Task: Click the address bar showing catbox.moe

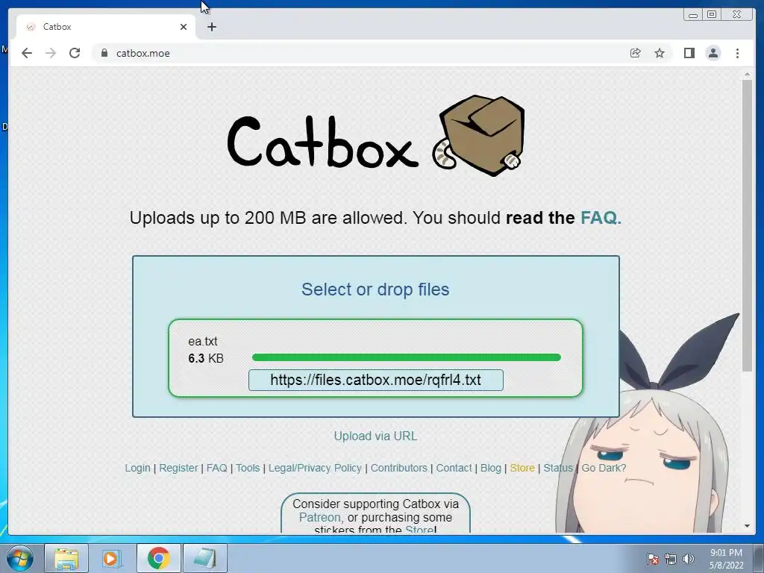Action: click(x=360, y=53)
